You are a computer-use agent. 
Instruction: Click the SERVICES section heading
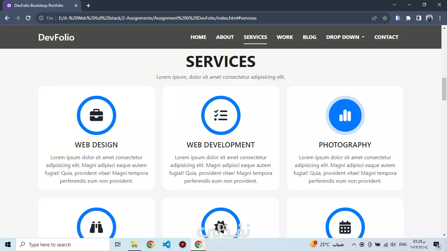point(221,62)
